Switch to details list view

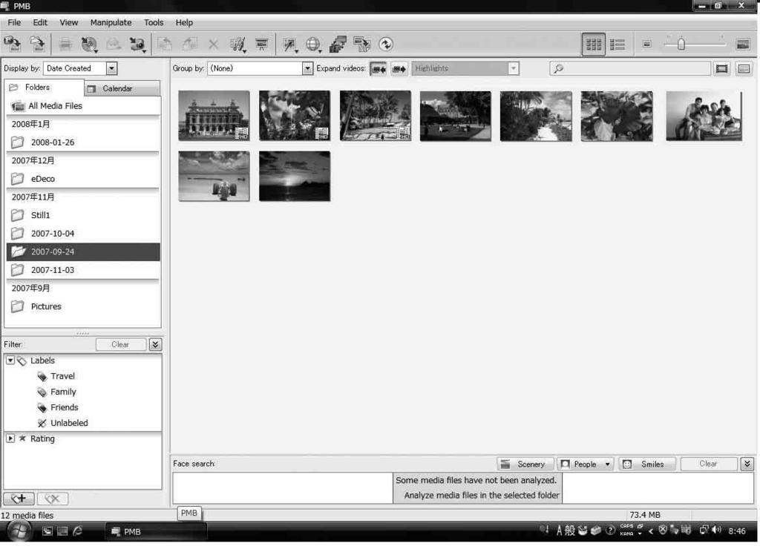(x=617, y=44)
